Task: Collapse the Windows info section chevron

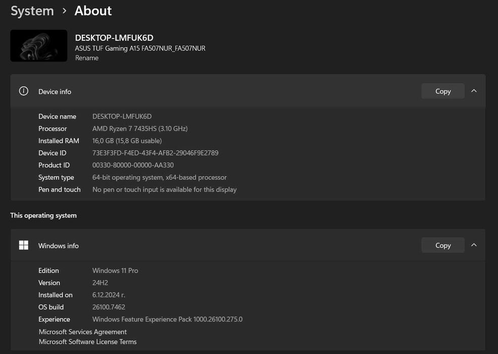Action: (x=474, y=245)
